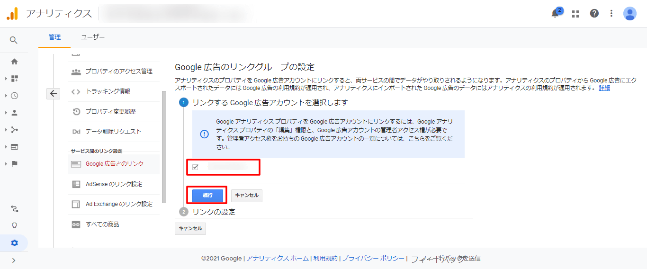
Task: Open the Admin gear icon
Action: pyautogui.click(x=14, y=243)
